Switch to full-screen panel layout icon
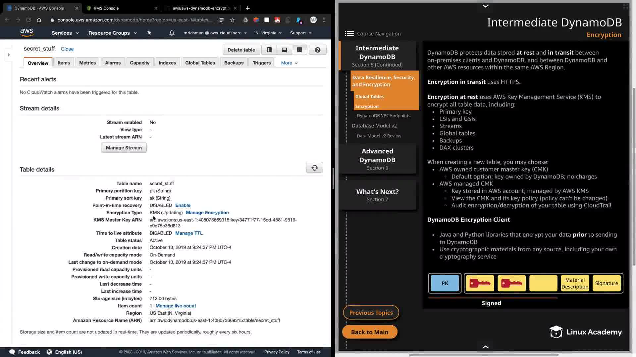Viewport: 636px width, 357px height. tap(299, 50)
